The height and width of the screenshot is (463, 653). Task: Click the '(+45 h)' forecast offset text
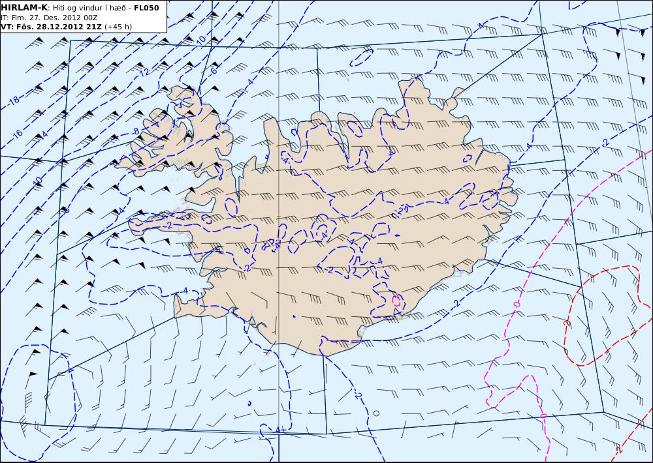tap(118, 27)
